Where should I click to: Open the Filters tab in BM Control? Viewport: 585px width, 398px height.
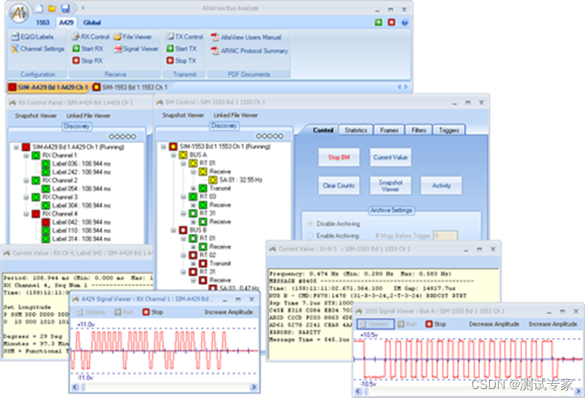coord(419,130)
